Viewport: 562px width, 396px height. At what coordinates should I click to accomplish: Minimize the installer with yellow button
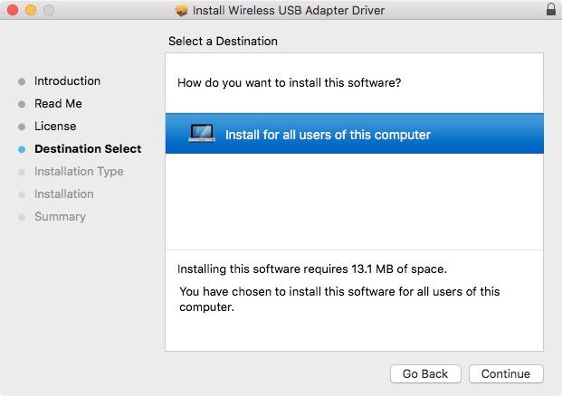click(x=31, y=10)
